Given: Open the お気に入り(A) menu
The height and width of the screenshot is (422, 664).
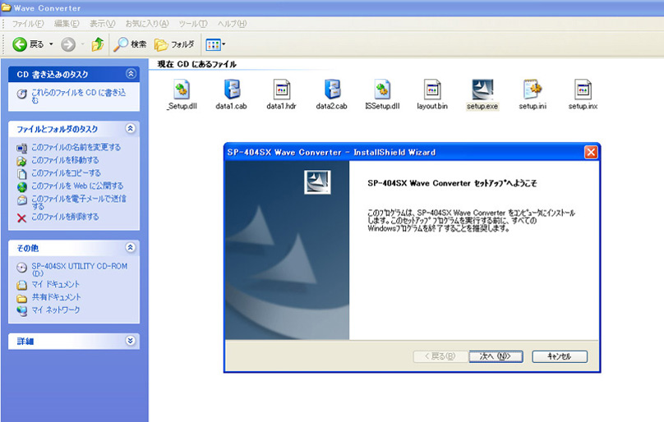Looking at the screenshot, I should pos(147,24).
